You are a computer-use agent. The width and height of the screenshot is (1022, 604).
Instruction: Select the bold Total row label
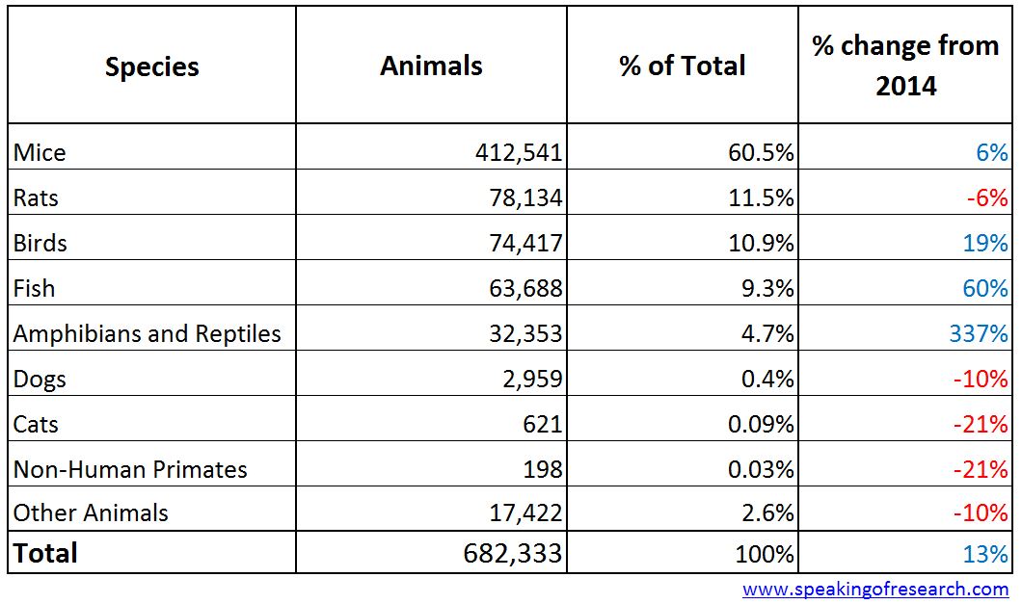45,553
